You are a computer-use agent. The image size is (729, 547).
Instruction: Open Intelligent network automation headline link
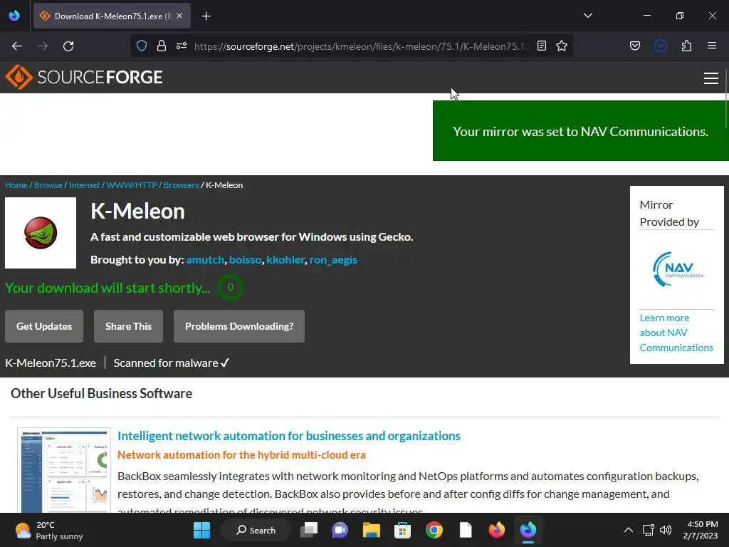point(289,436)
